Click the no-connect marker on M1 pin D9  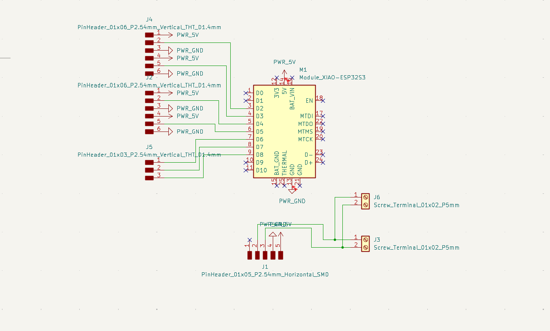coord(246,162)
